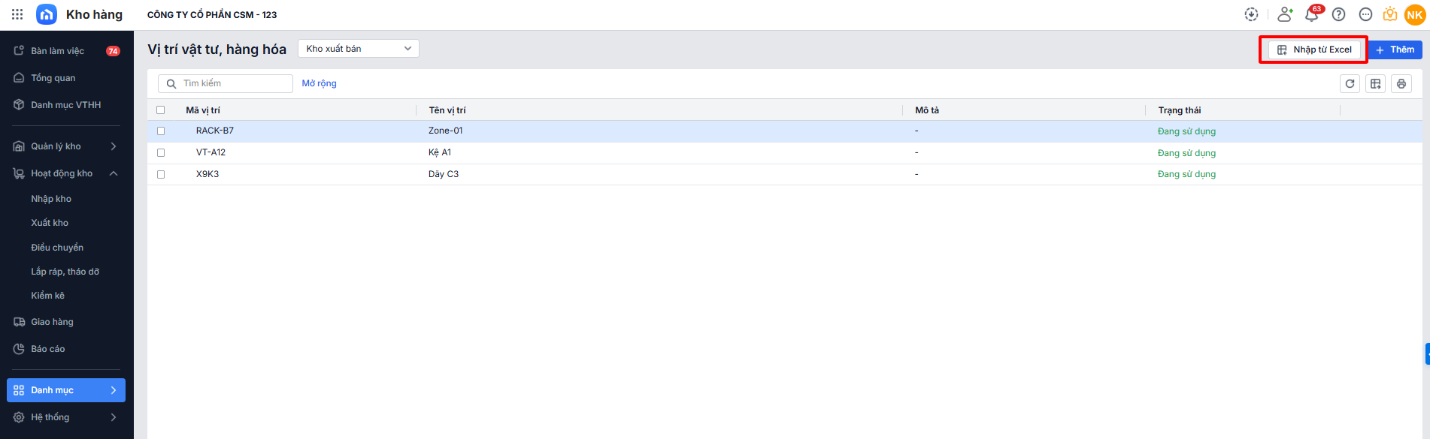Click the Mở rộng link
Screen dimensions: 1430x439
coord(319,83)
